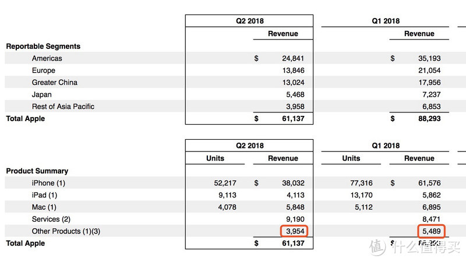Click Rest of Asia Pacific value 6,853

tap(432, 107)
